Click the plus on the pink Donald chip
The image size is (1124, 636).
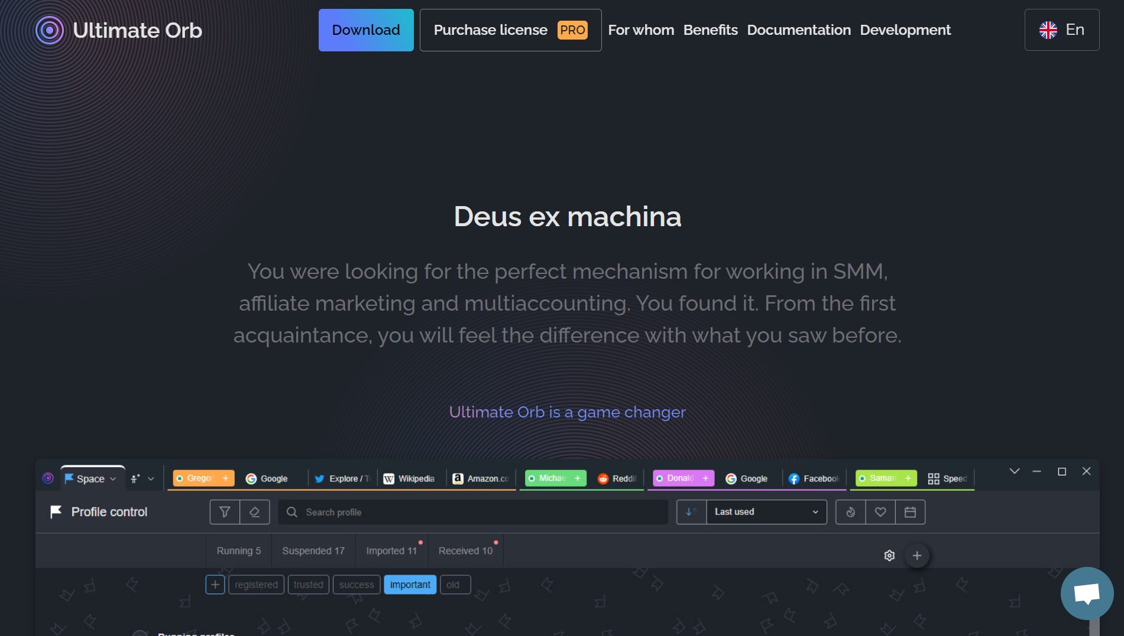705,478
